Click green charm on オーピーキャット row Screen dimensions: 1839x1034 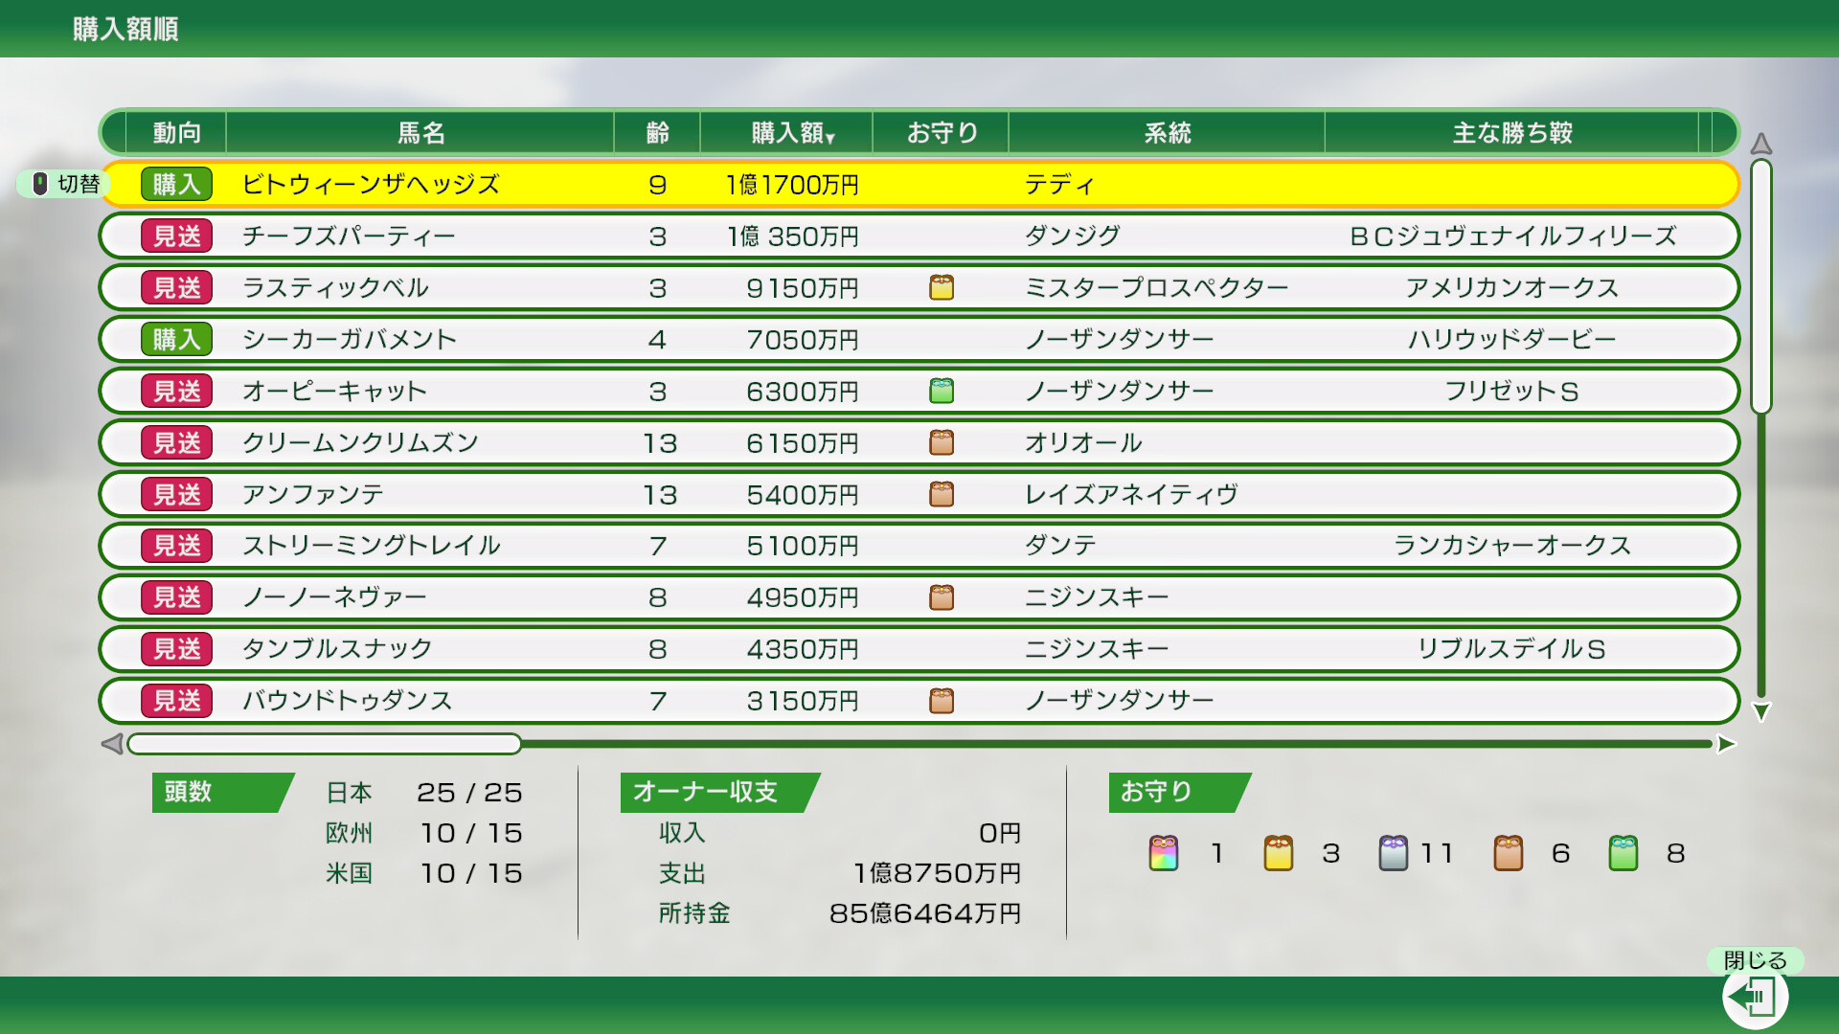[942, 391]
